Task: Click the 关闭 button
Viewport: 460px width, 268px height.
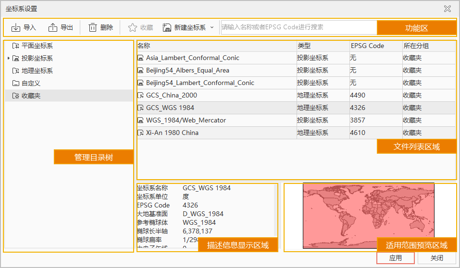Action: (x=437, y=258)
